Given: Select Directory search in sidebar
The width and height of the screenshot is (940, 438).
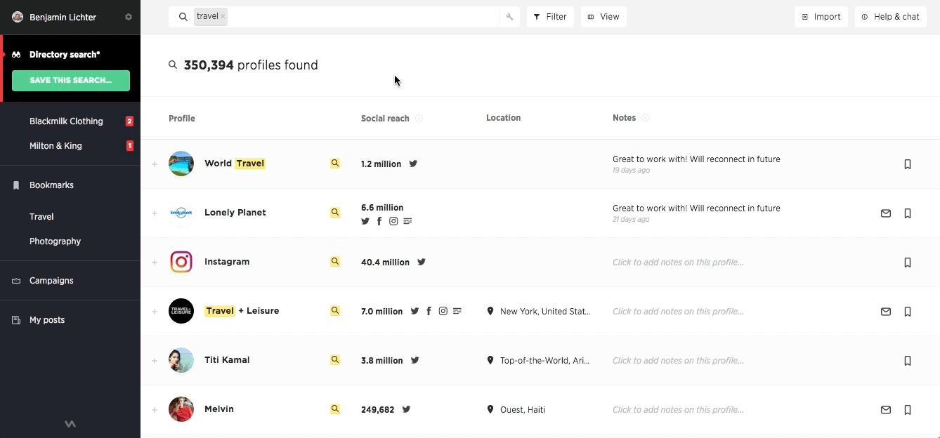Looking at the screenshot, I should pos(65,54).
